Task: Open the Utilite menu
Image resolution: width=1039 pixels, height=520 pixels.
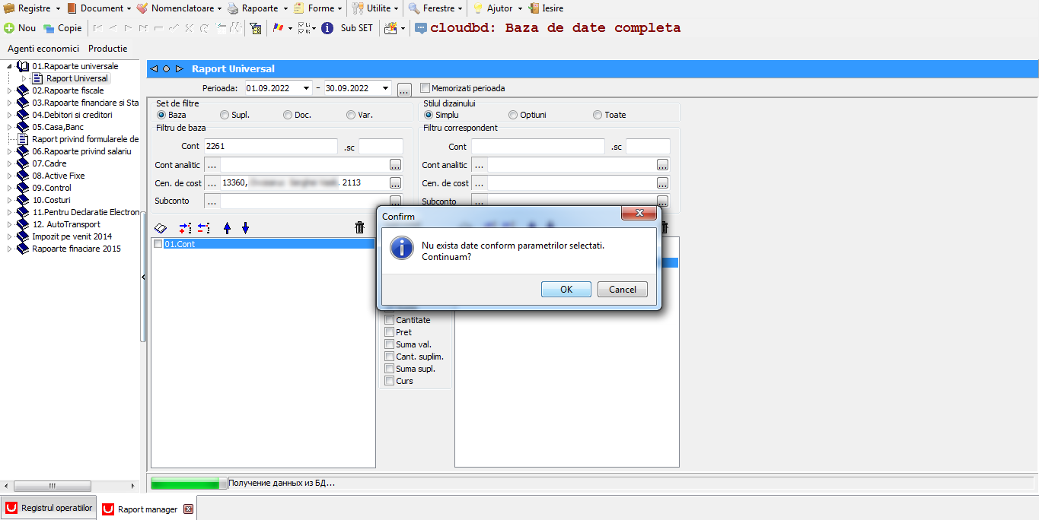Action: [376, 8]
